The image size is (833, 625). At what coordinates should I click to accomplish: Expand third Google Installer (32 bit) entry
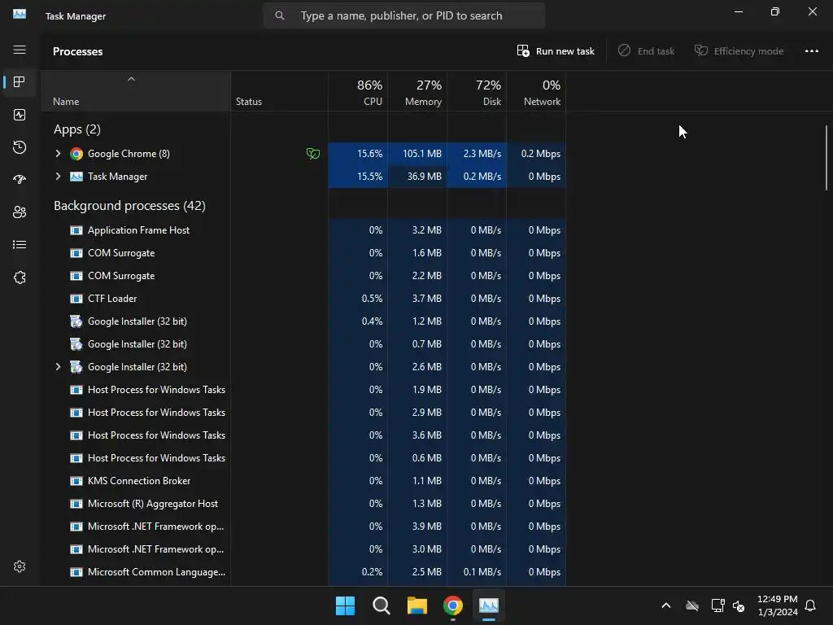click(x=58, y=367)
